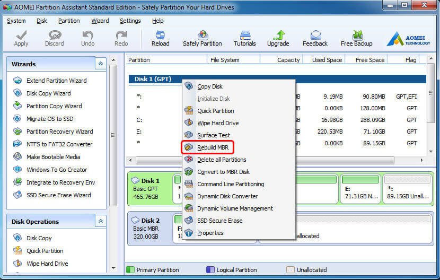Select the 89.15GB Unallocated block
Viewport: 440px width, 280px height.
click(408, 188)
